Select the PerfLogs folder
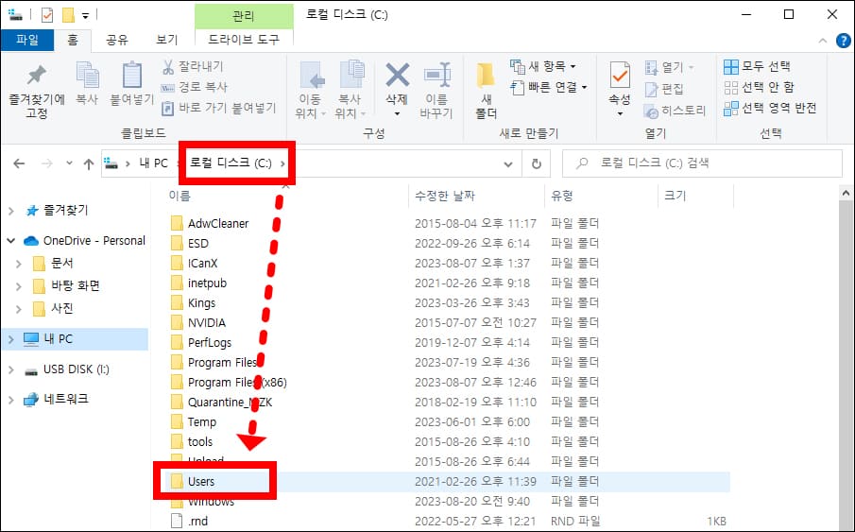This screenshot has height=532, width=855. [210, 343]
